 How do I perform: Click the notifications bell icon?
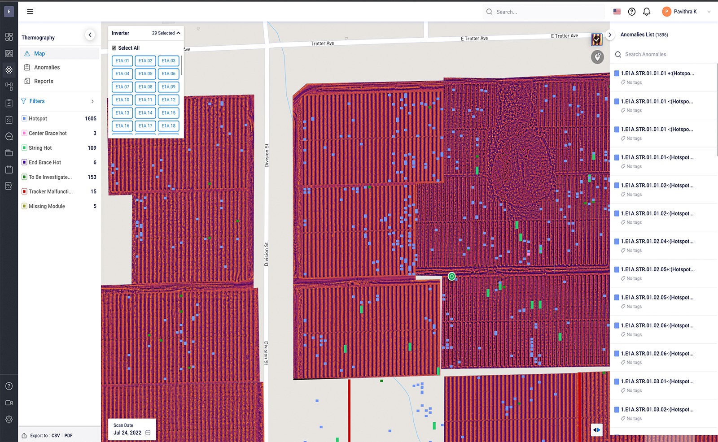(647, 12)
